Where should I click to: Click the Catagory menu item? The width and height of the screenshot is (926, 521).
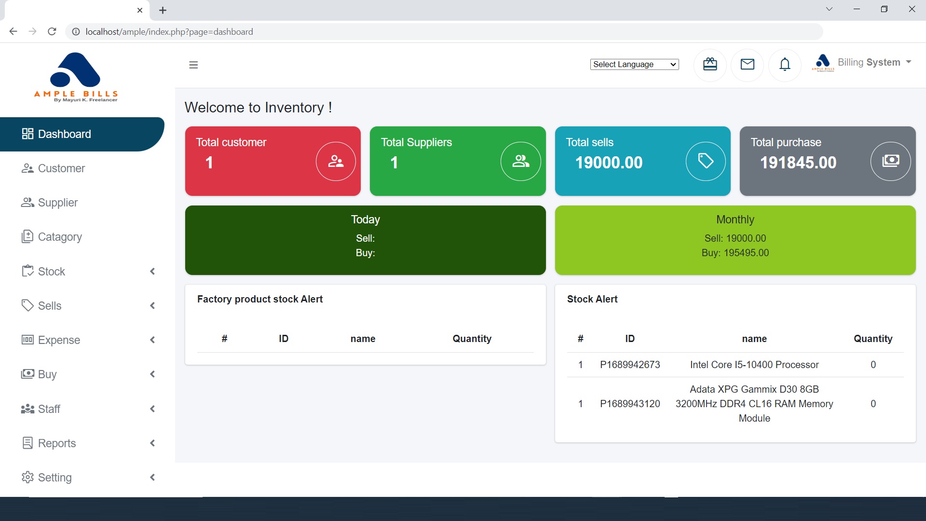[x=60, y=237]
